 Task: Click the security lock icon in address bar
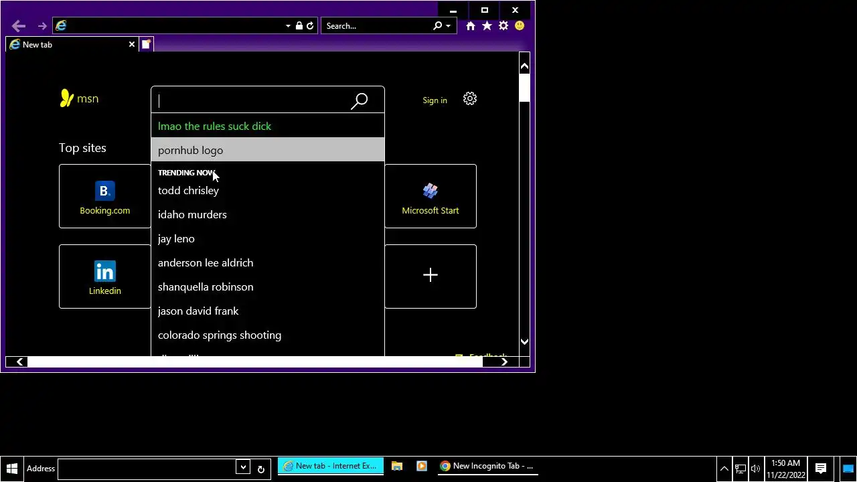[299, 26]
